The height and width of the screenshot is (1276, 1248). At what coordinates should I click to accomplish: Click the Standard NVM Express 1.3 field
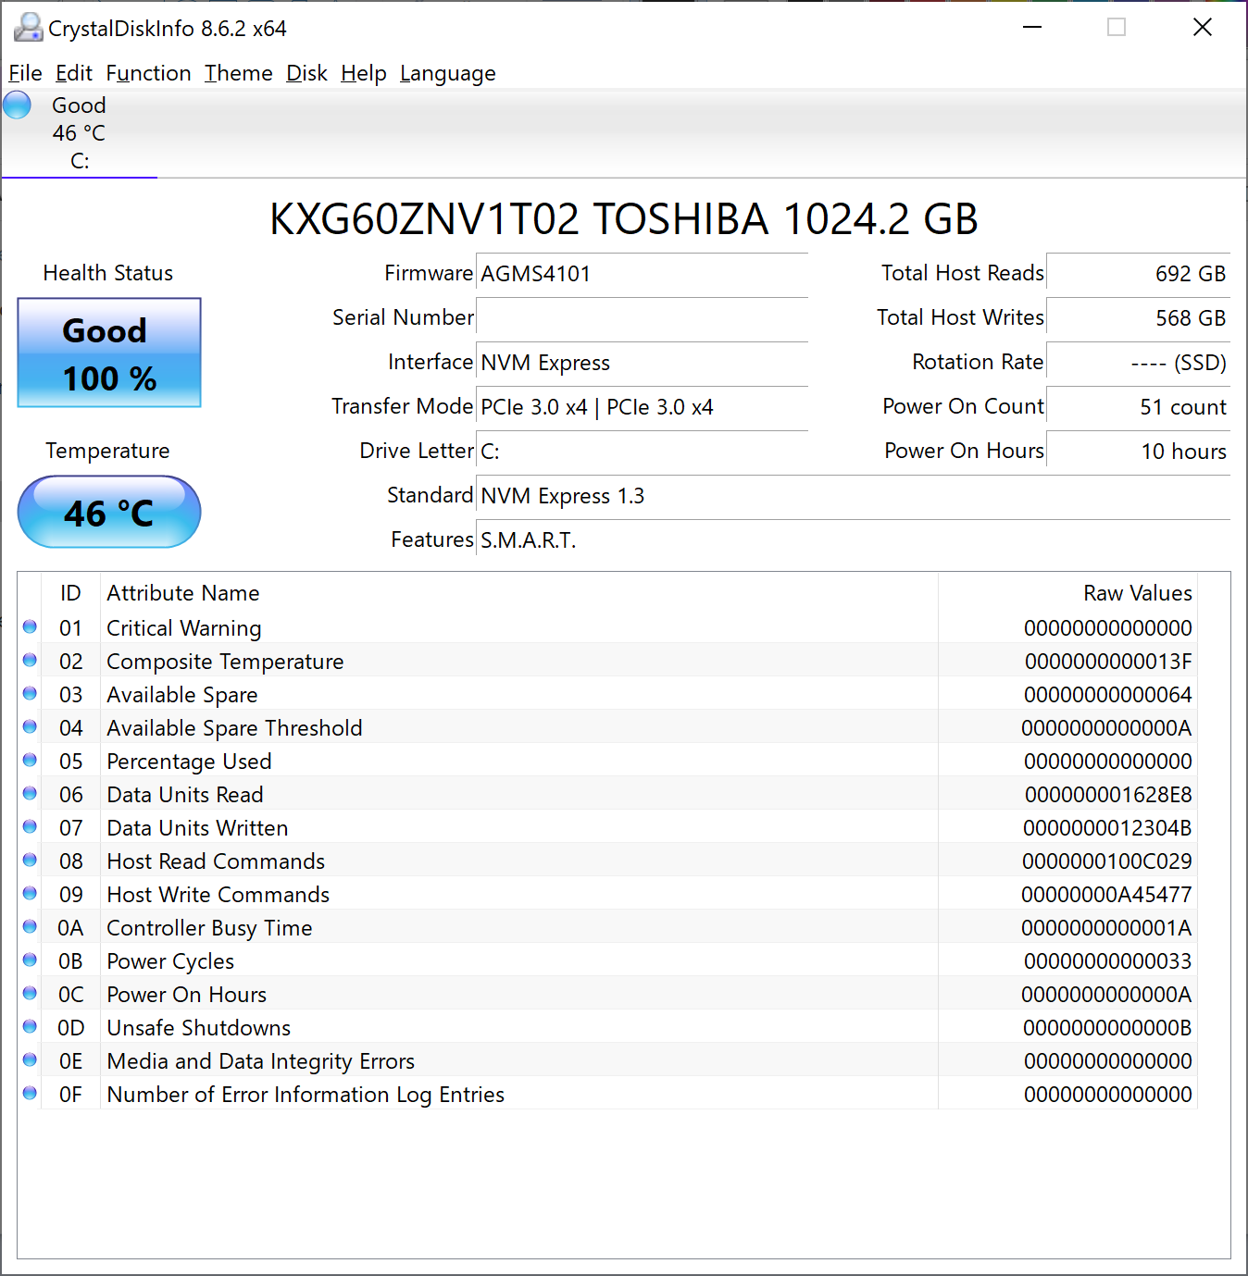(854, 496)
